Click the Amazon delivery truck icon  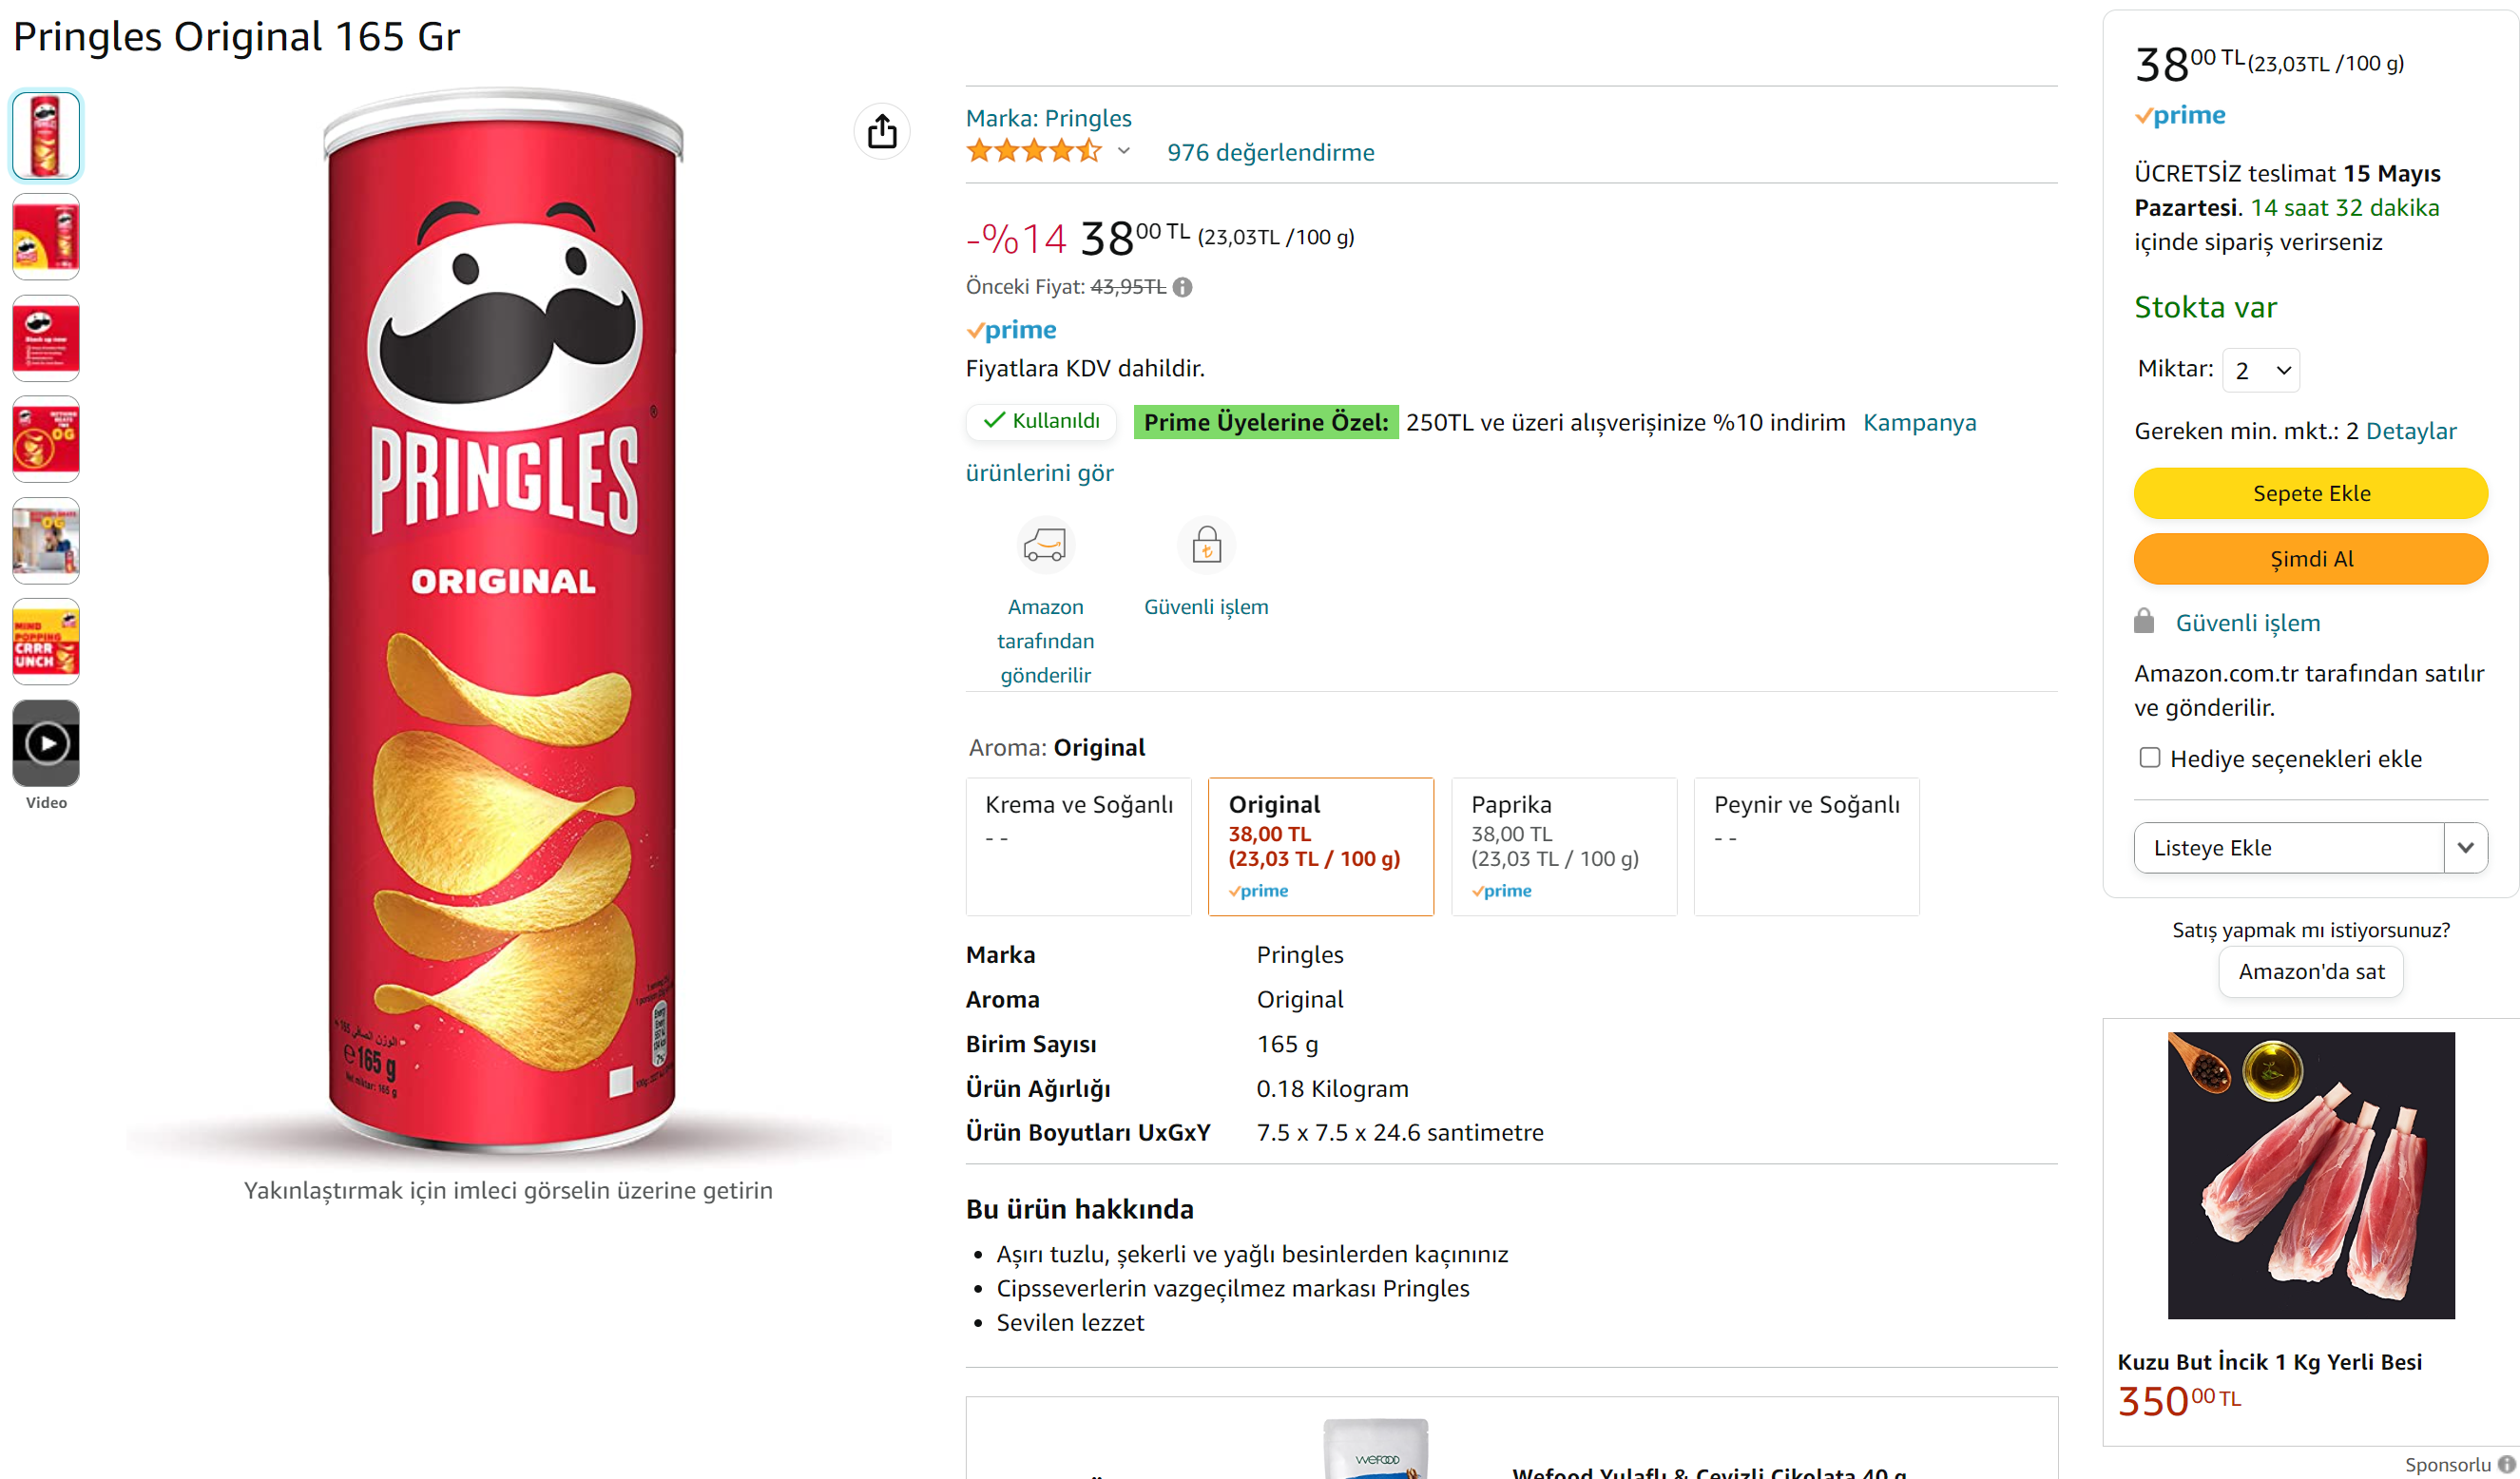(x=1045, y=545)
